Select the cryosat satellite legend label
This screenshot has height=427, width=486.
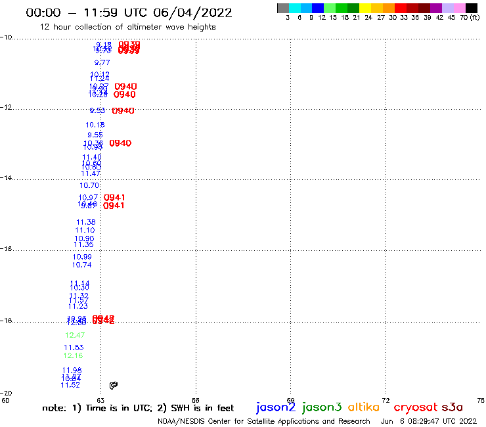pos(415,407)
